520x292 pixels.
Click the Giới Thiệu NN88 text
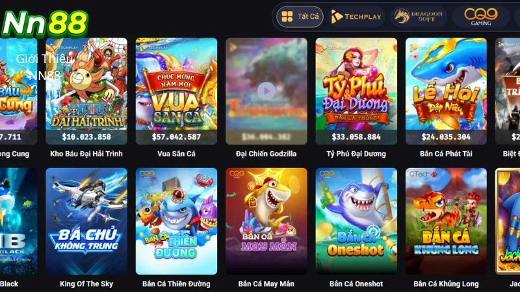click(44, 67)
